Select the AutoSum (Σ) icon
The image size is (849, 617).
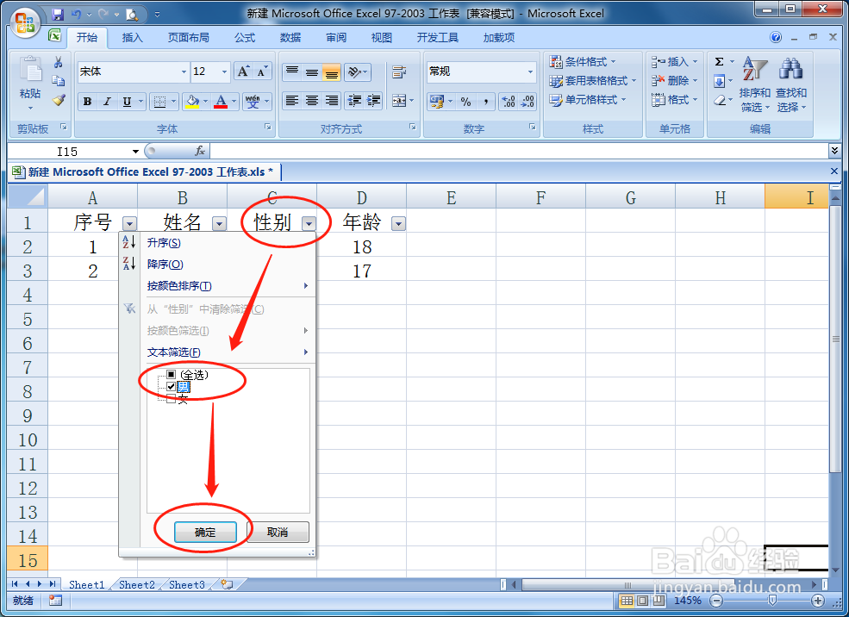pos(721,60)
